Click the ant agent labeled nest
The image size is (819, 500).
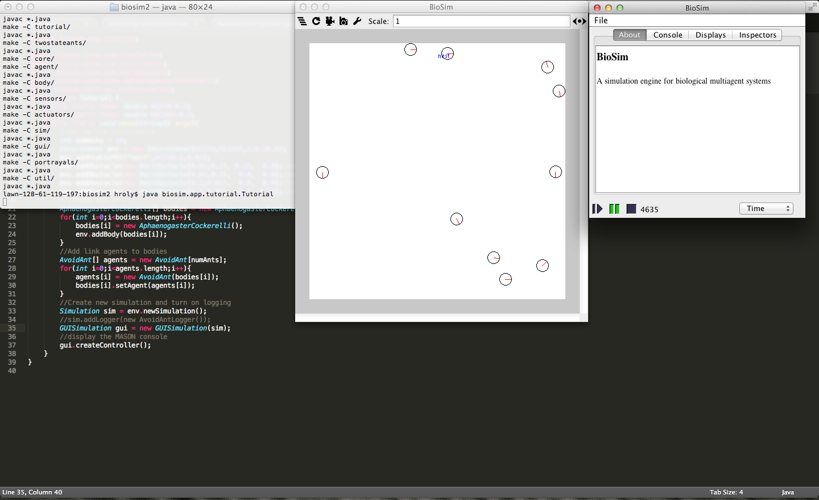coord(447,54)
